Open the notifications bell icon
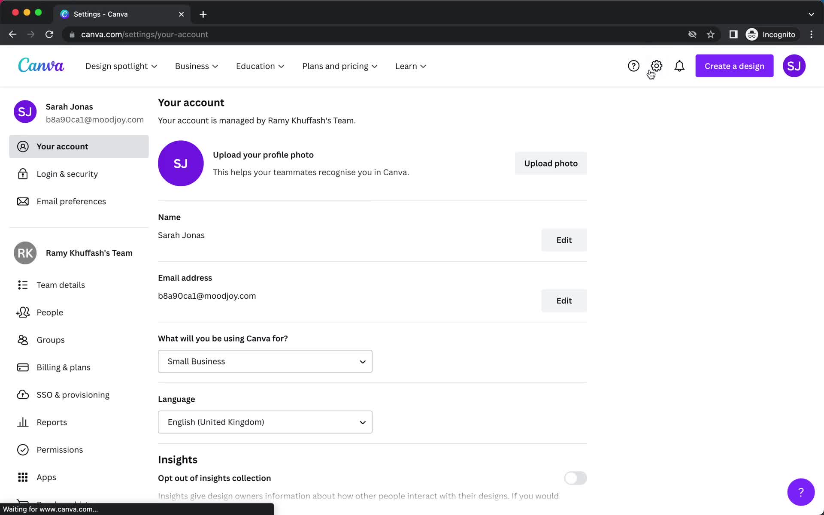 tap(679, 66)
